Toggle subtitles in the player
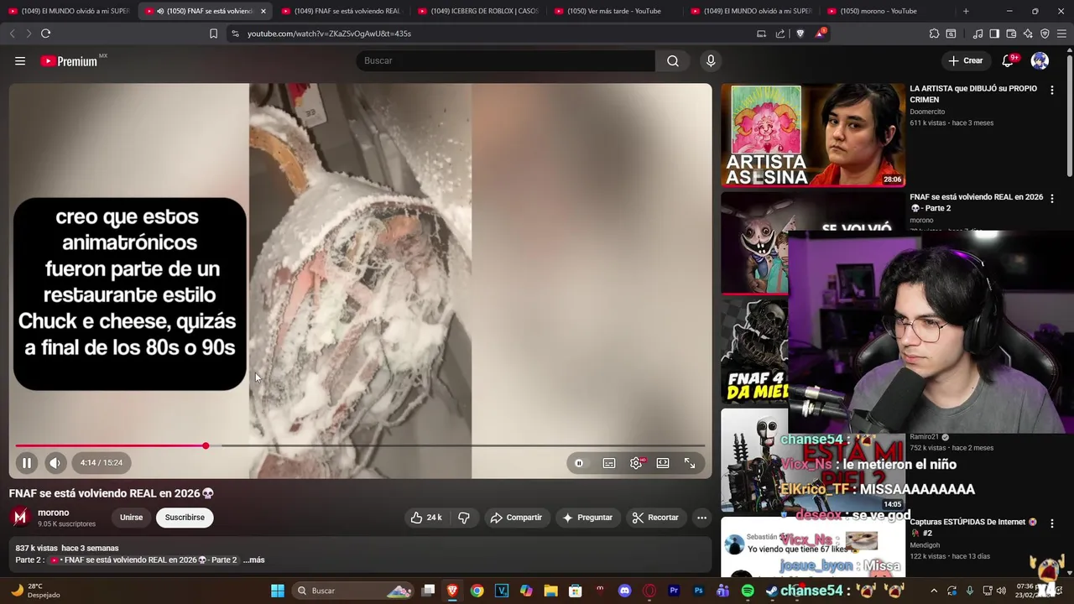Viewport: 1074px width, 604px height. pyautogui.click(x=609, y=463)
